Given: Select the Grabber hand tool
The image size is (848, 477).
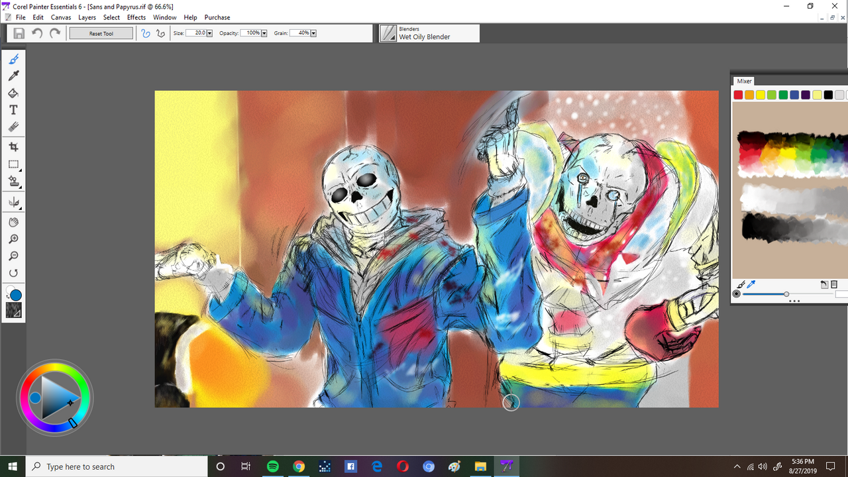Looking at the screenshot, I should coord(13,223).
